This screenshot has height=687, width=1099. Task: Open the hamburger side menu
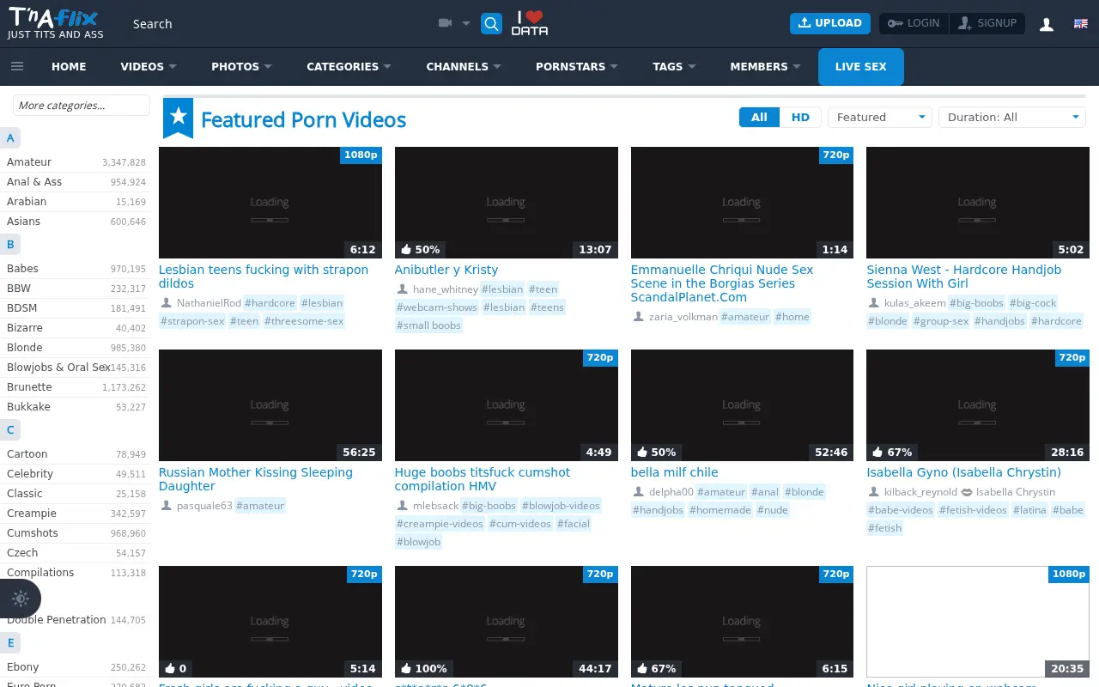pyautogui.click(x=17, y=66)
